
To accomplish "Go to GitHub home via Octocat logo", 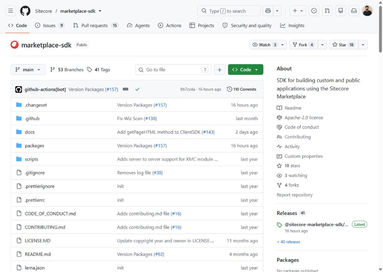I will click(25, 11).
